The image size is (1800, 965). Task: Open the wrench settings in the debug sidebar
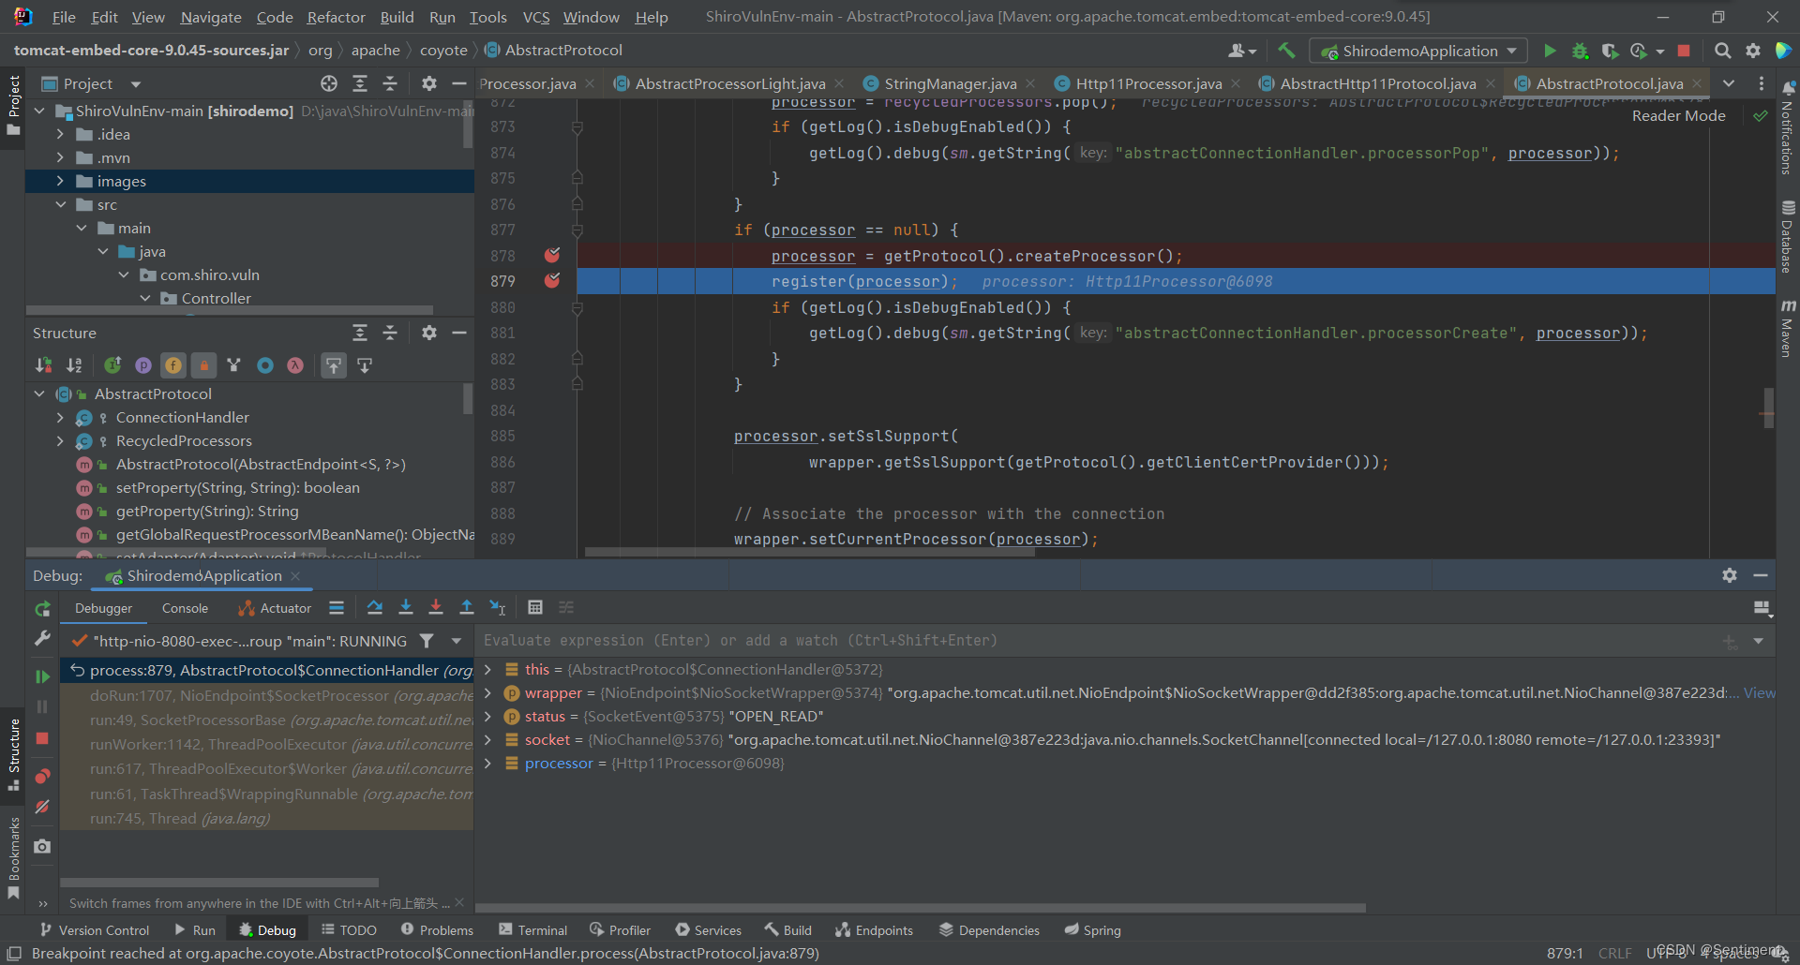[x=42, y=638]
